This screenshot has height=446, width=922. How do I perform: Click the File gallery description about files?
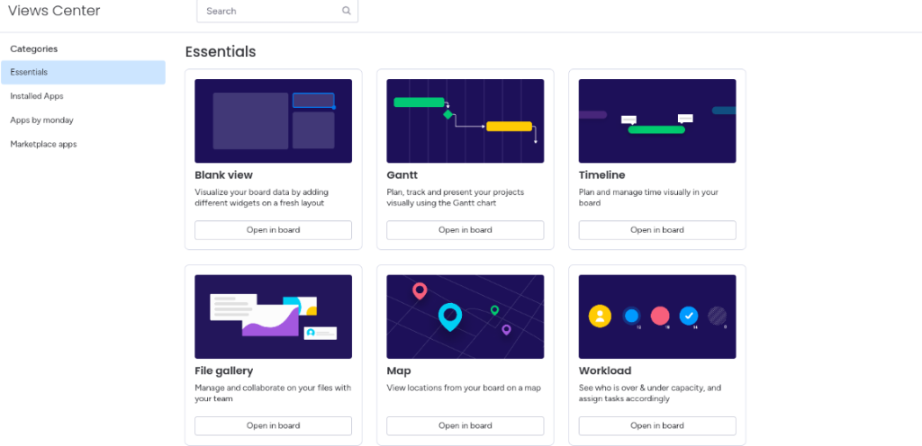click(273, 393)
